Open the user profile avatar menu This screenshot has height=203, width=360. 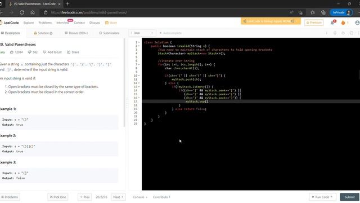coord(357,23)
